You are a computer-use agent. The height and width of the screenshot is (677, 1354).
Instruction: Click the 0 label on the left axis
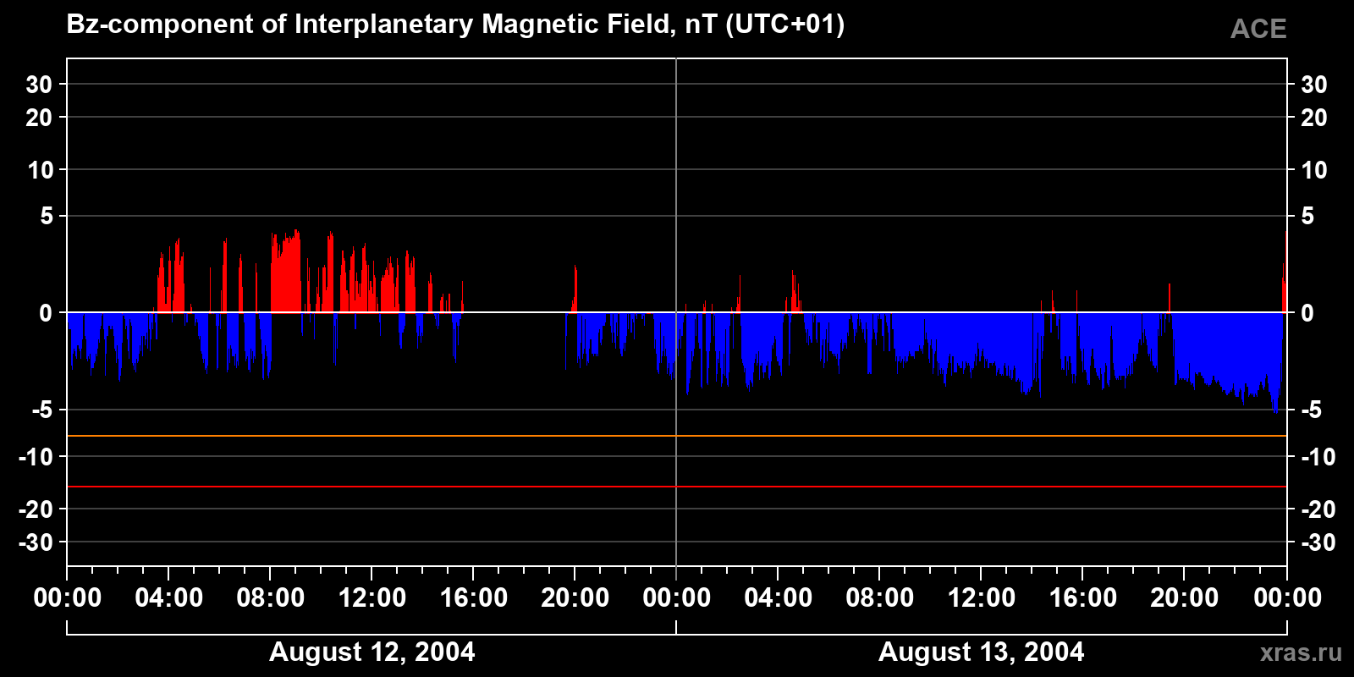pos(46,313)
